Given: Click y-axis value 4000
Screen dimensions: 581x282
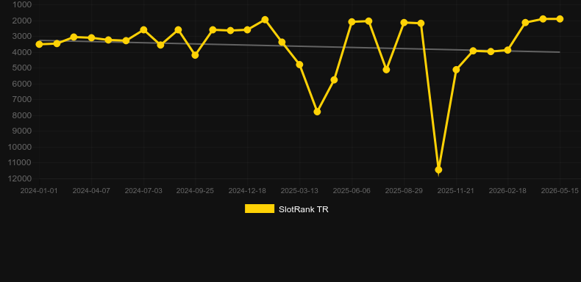Looking at the screenshot, I should point(22,52).
